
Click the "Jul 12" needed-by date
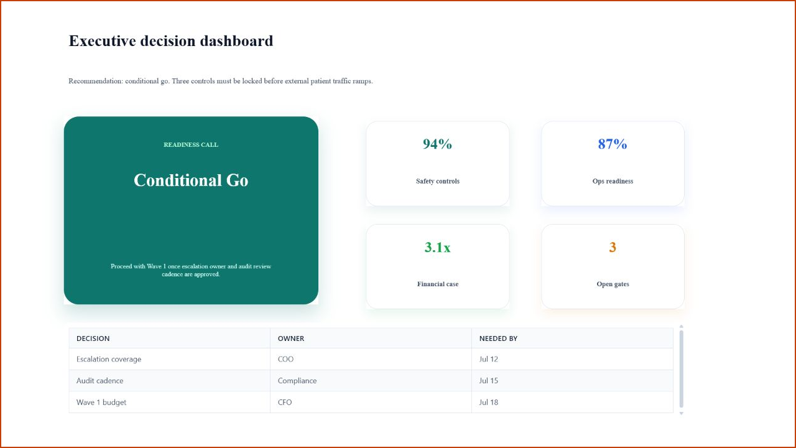click(572, 359)
